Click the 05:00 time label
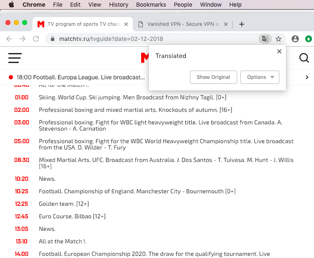 (x=22, y=141)
